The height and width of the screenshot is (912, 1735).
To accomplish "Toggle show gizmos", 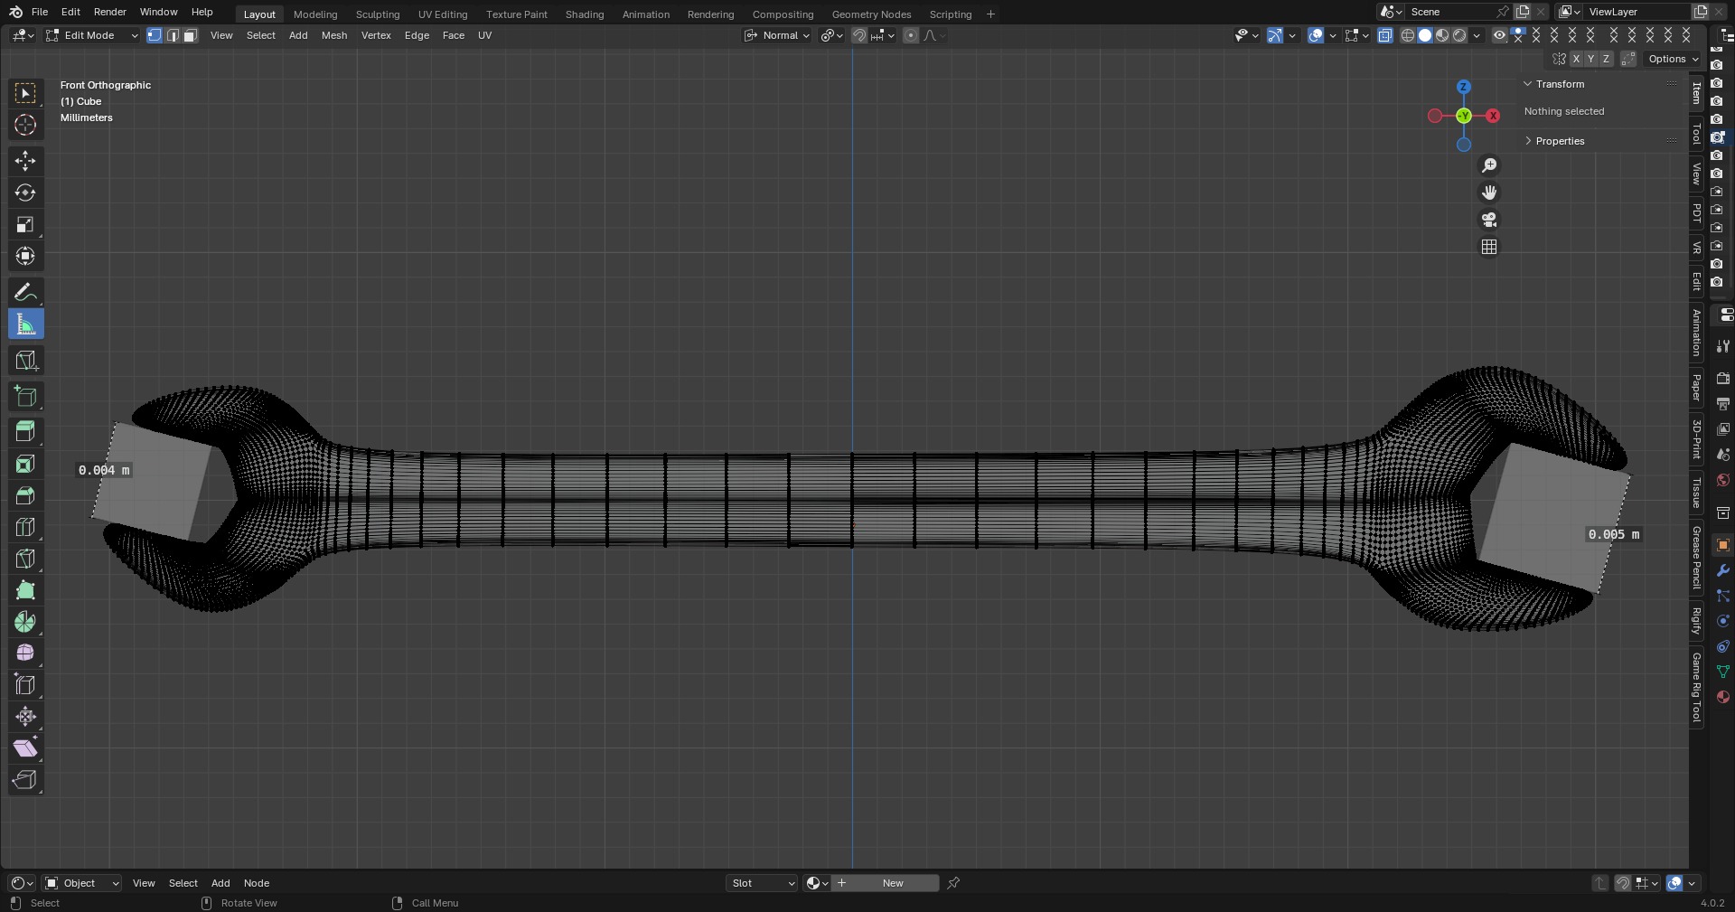I will (1275, 35).
